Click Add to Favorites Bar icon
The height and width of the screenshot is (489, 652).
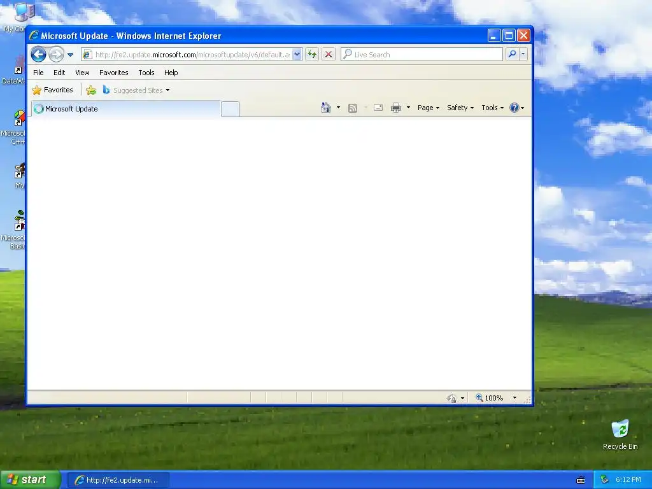tap(91, 90)
